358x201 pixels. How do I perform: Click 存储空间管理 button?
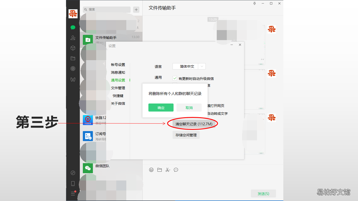pyautogui.click(x=186, y=135)
